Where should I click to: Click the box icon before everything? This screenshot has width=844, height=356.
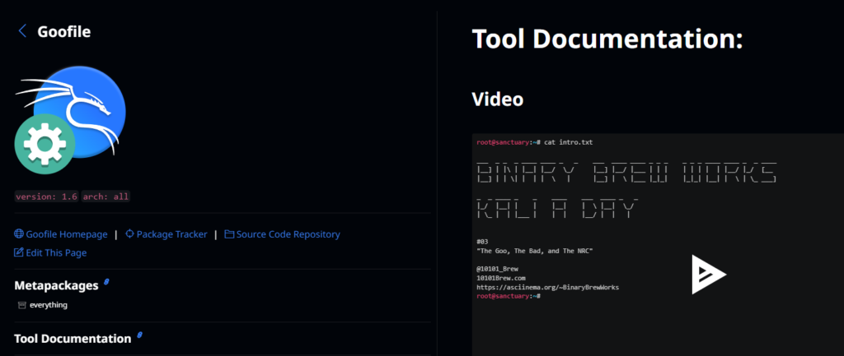pos(22,305)
